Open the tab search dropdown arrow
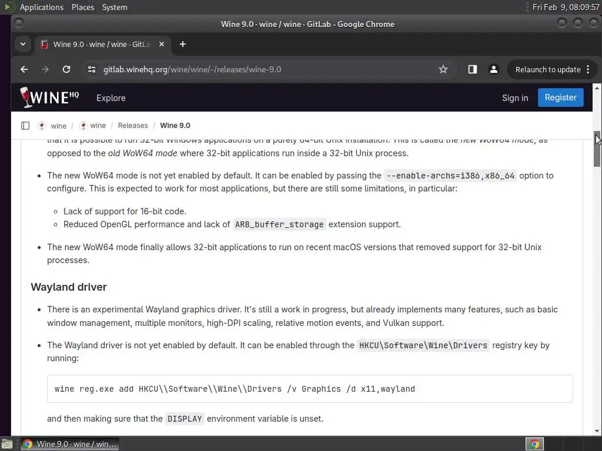The width and height of the screenshot is (602, 451). pos(23,44)
